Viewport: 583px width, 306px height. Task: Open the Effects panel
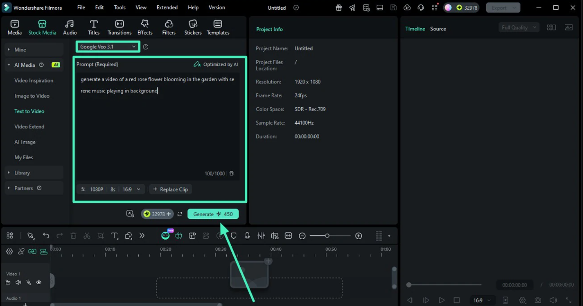145,27
